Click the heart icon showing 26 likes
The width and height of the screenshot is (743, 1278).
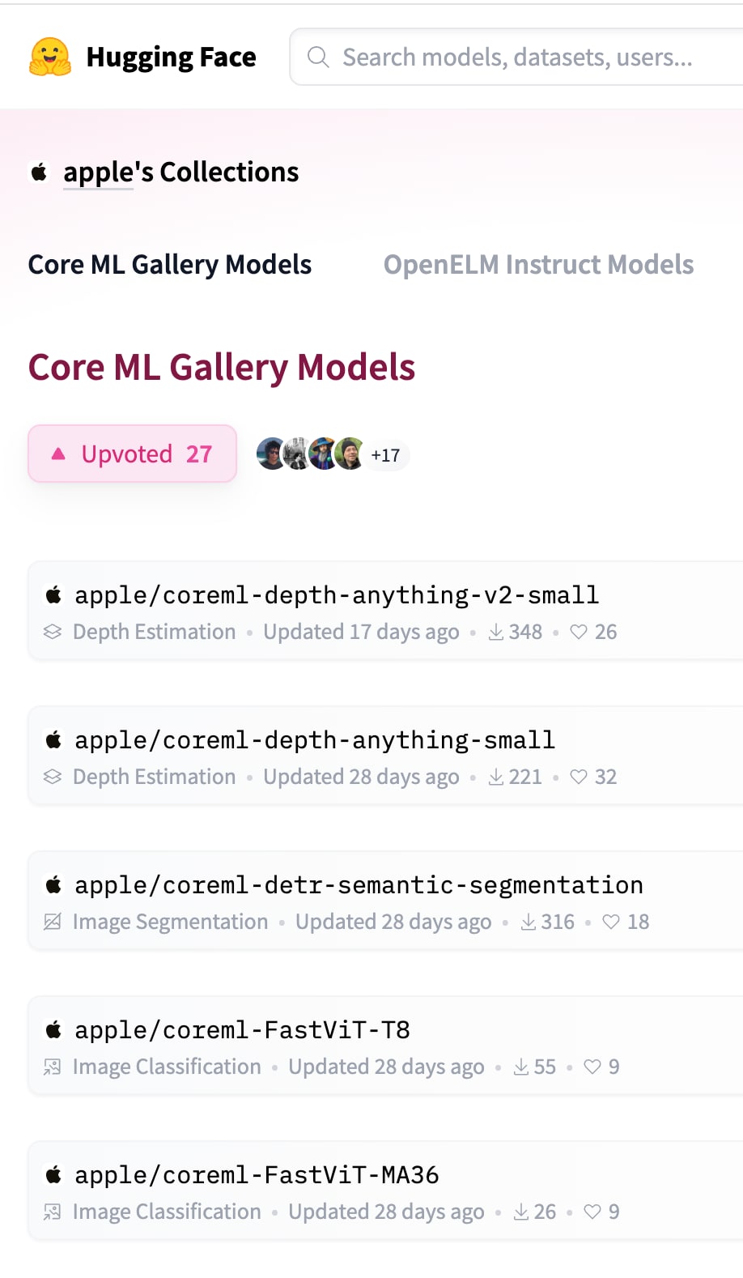(579, 632)
